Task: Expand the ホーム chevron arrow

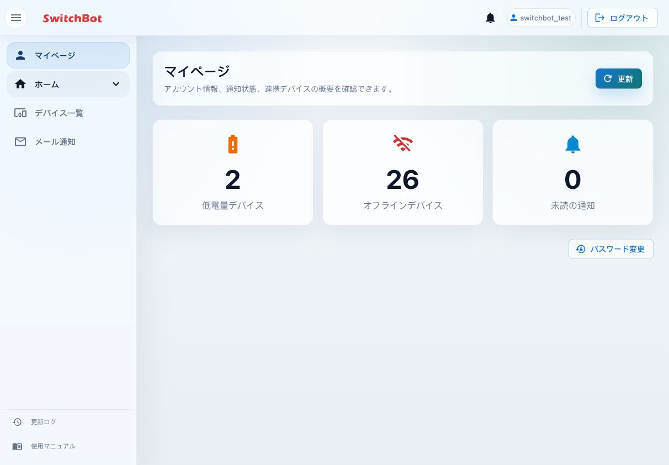Action: click(116, 84)
